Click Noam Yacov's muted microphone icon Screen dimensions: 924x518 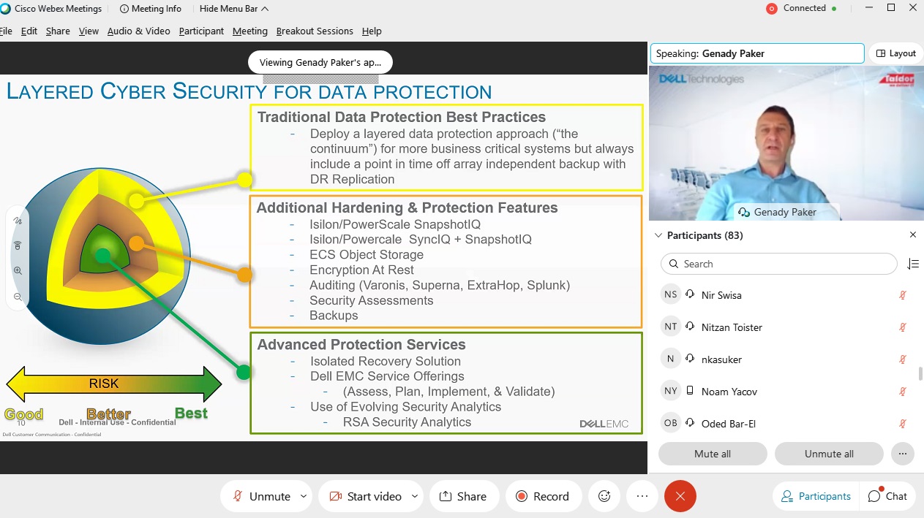[903, 392]
